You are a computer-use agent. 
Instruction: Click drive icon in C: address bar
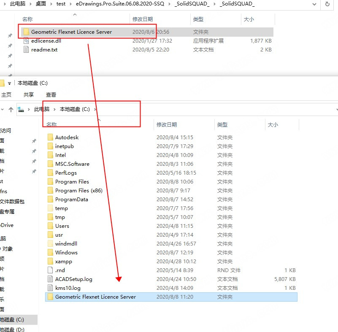point(21,110)
